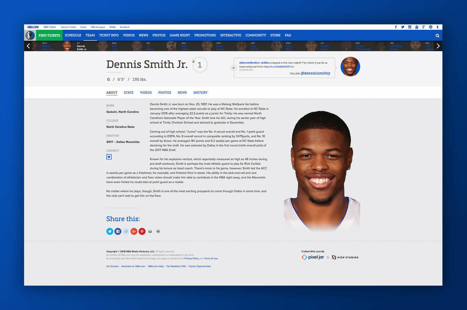Switch to the Stats tab

(128, 93)
